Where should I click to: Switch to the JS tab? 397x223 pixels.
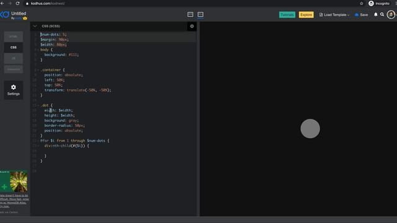[14, 58]
